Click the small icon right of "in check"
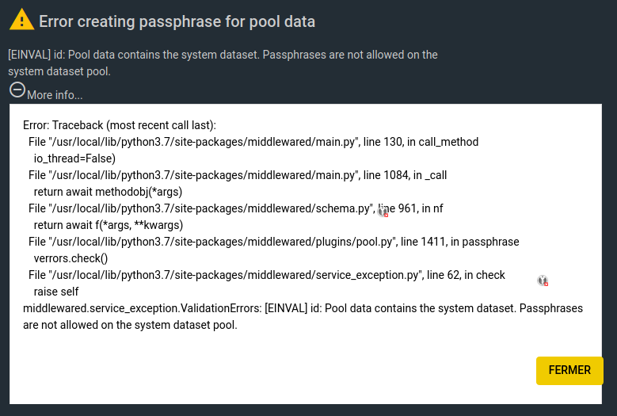 point(543,281)
